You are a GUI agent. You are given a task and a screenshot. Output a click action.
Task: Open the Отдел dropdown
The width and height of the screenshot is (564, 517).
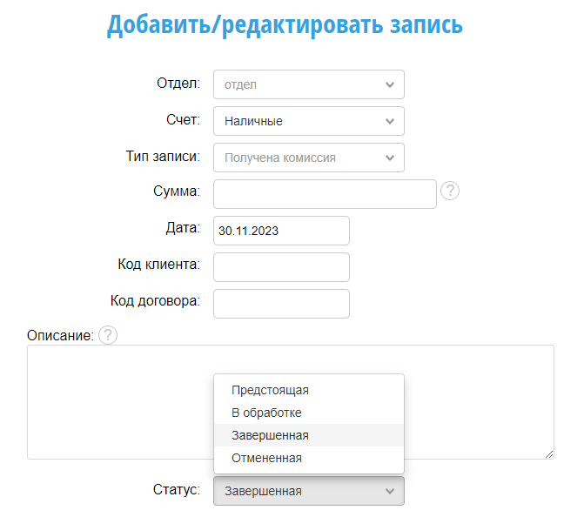pyautogui.click(x=309, y=84)
